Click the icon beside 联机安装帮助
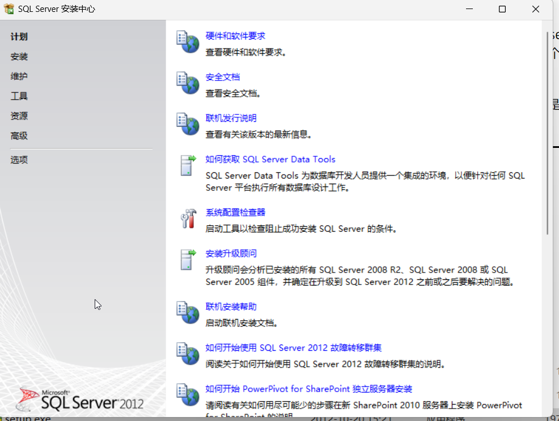 coord(188,313)
